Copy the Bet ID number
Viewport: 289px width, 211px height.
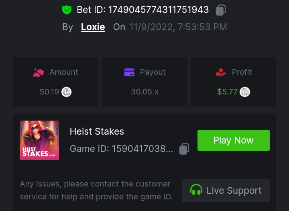click(220, 10)
